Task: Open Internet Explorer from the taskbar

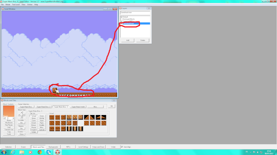Action: (x=13, y=152)
